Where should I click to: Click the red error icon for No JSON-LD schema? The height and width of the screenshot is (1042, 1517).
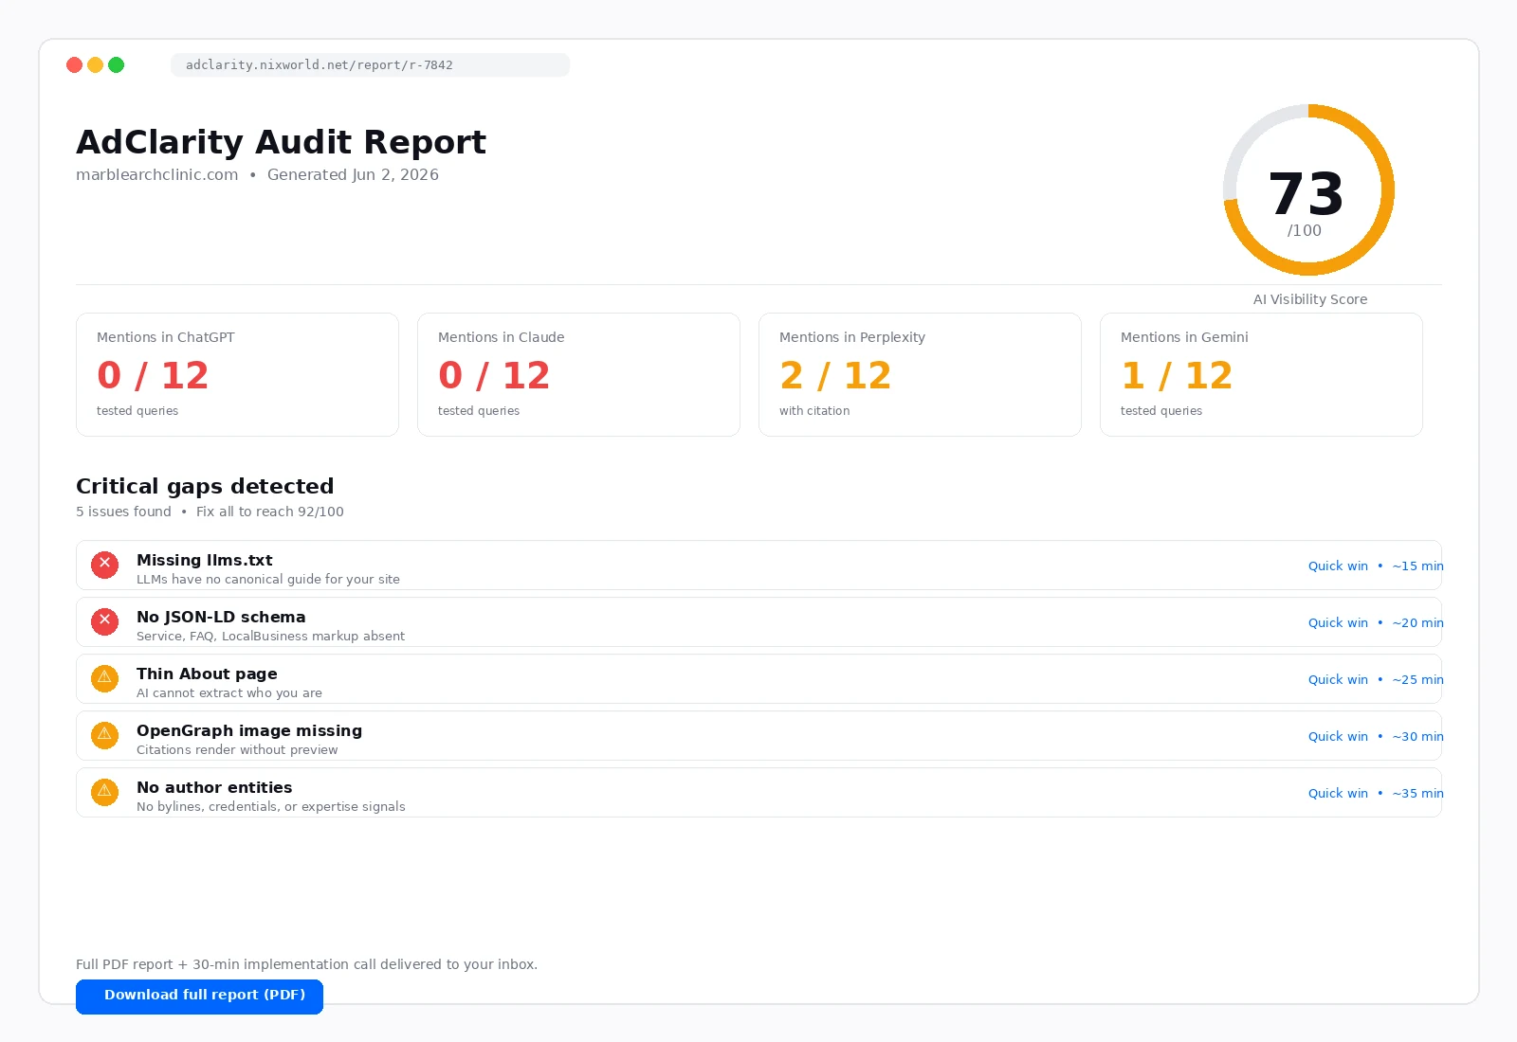(x=104, y=621)
